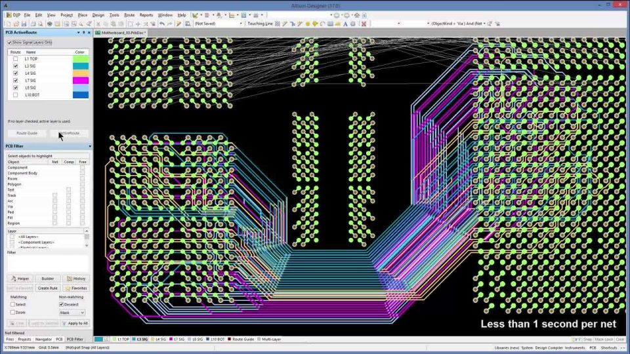Click the red X clear filter icon
Image resolution: width=630 pixels, height=354 pixels.
[x=364, y=24]
